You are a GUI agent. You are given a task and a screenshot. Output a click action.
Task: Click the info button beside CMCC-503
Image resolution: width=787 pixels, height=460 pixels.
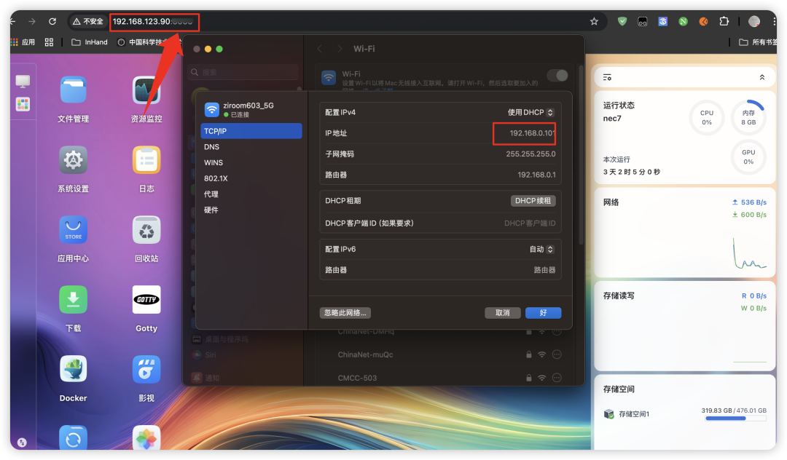pos(555,377)
